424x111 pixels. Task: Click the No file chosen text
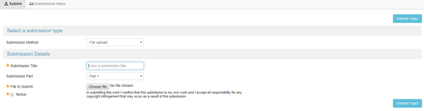point(121,86)
